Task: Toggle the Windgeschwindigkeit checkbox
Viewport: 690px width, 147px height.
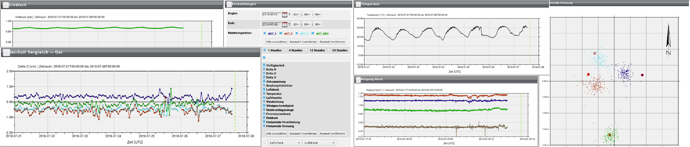Action: 264,105
